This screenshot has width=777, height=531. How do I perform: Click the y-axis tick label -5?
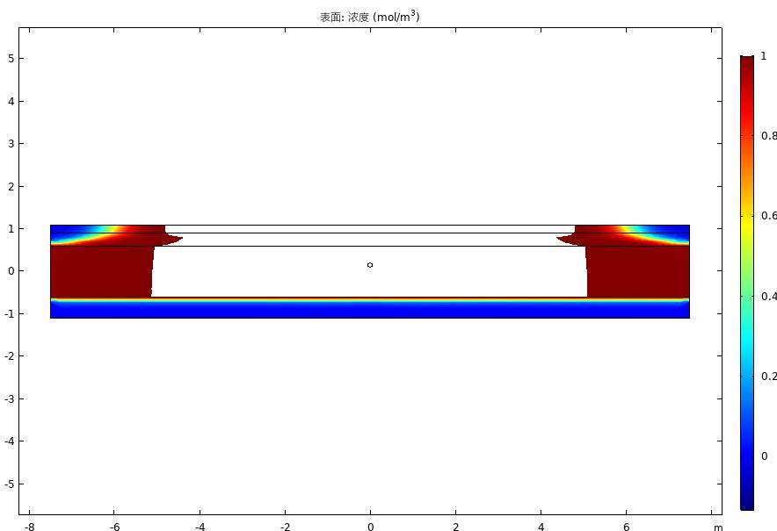8,484
